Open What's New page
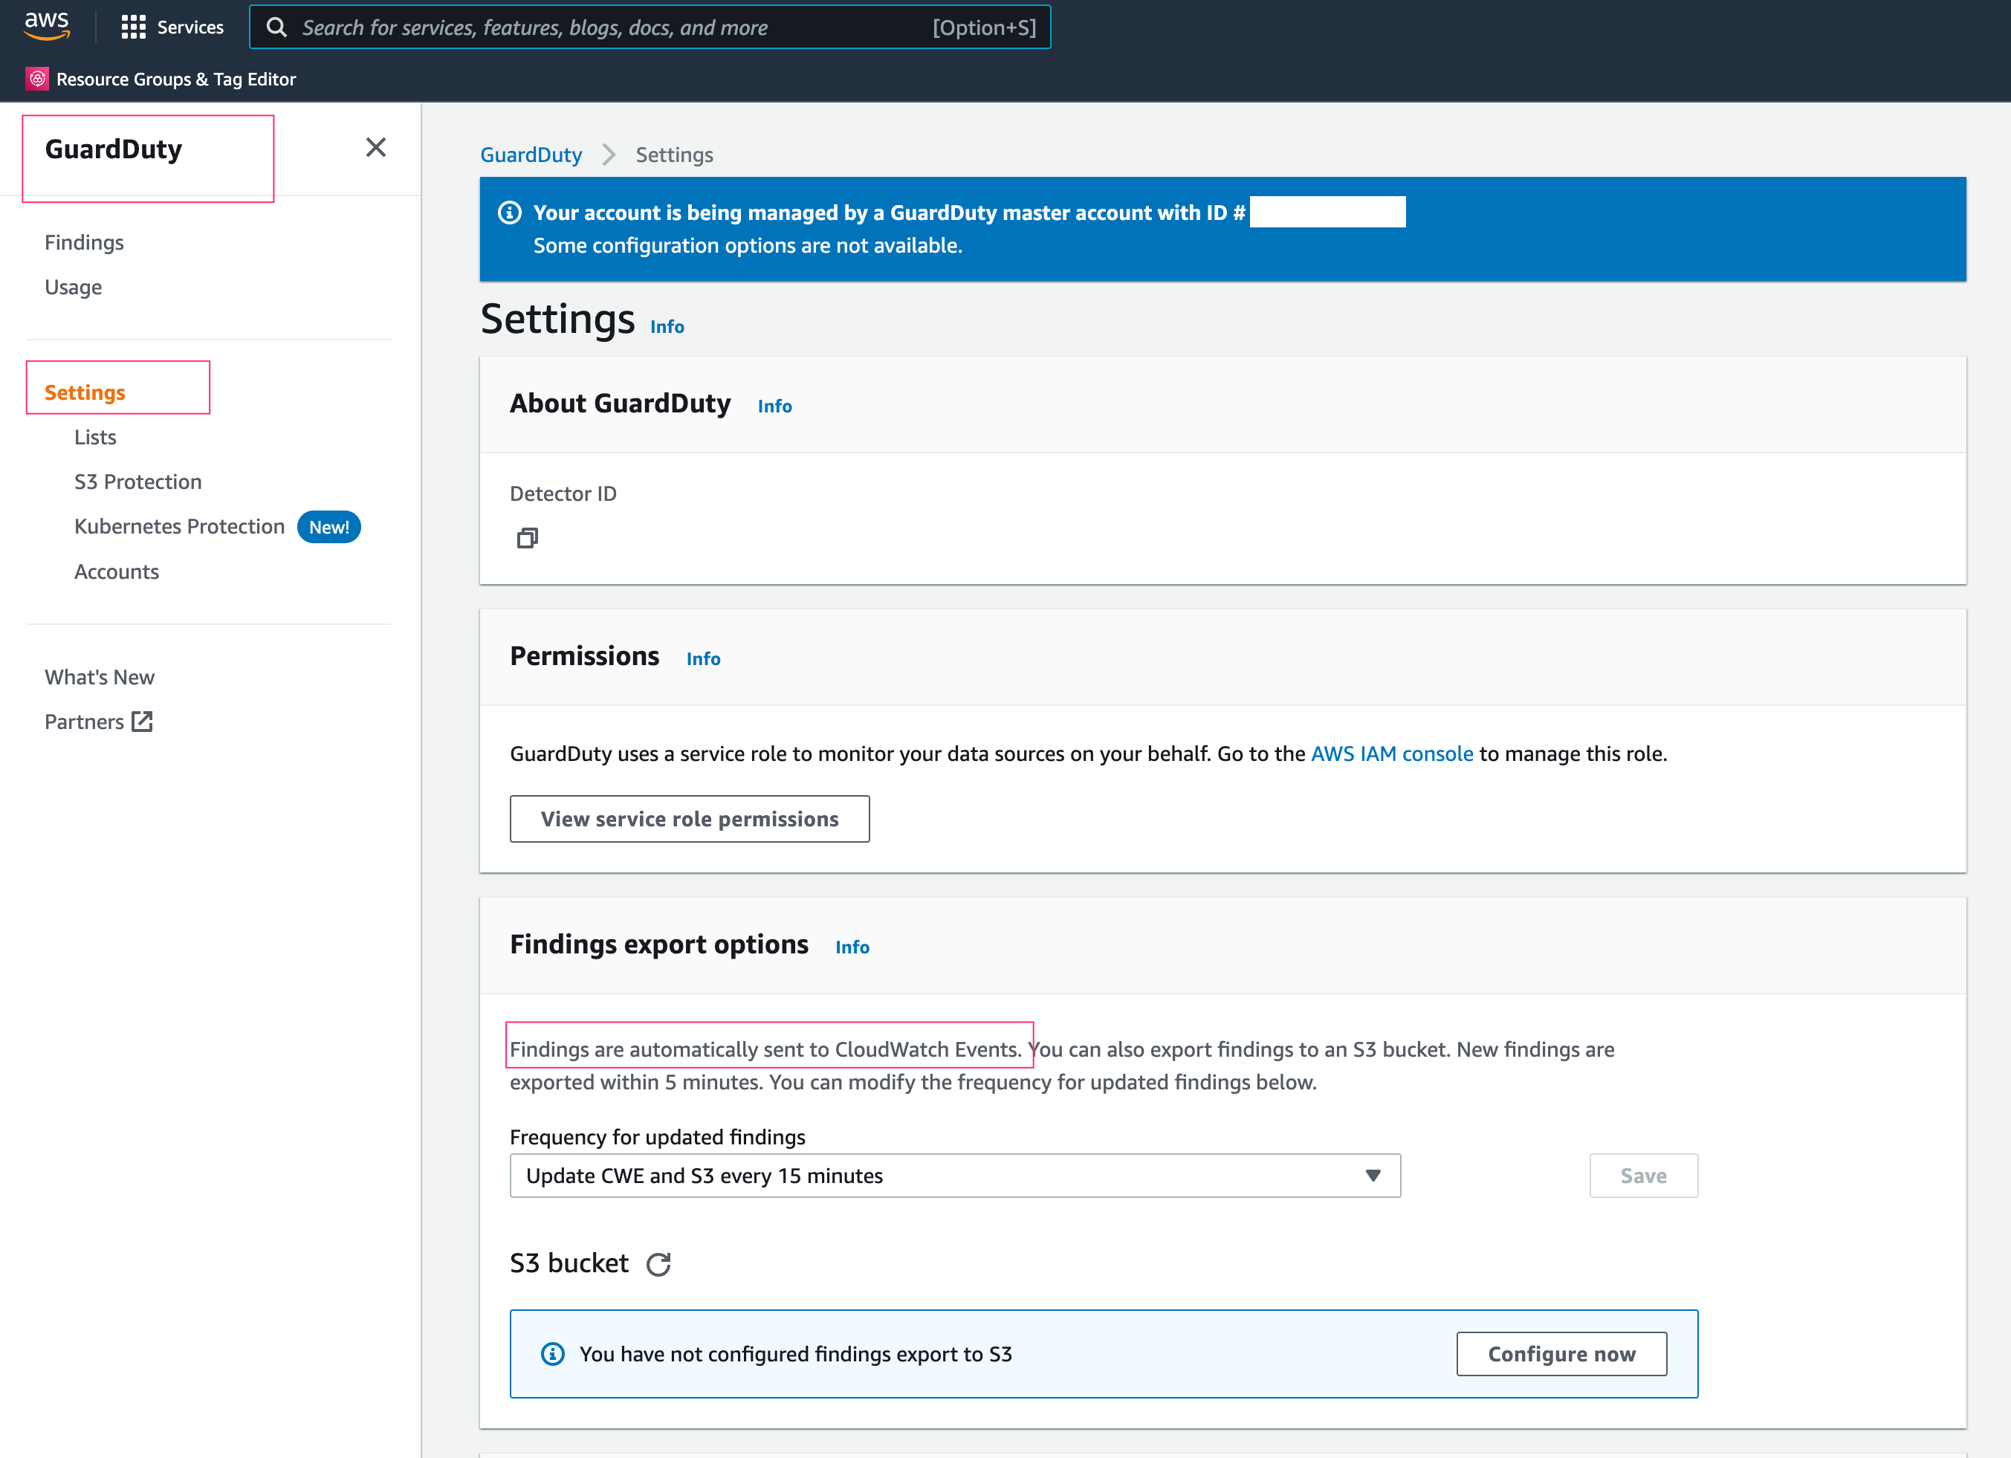2011x1458 pixels. click(x=100, y=677)
